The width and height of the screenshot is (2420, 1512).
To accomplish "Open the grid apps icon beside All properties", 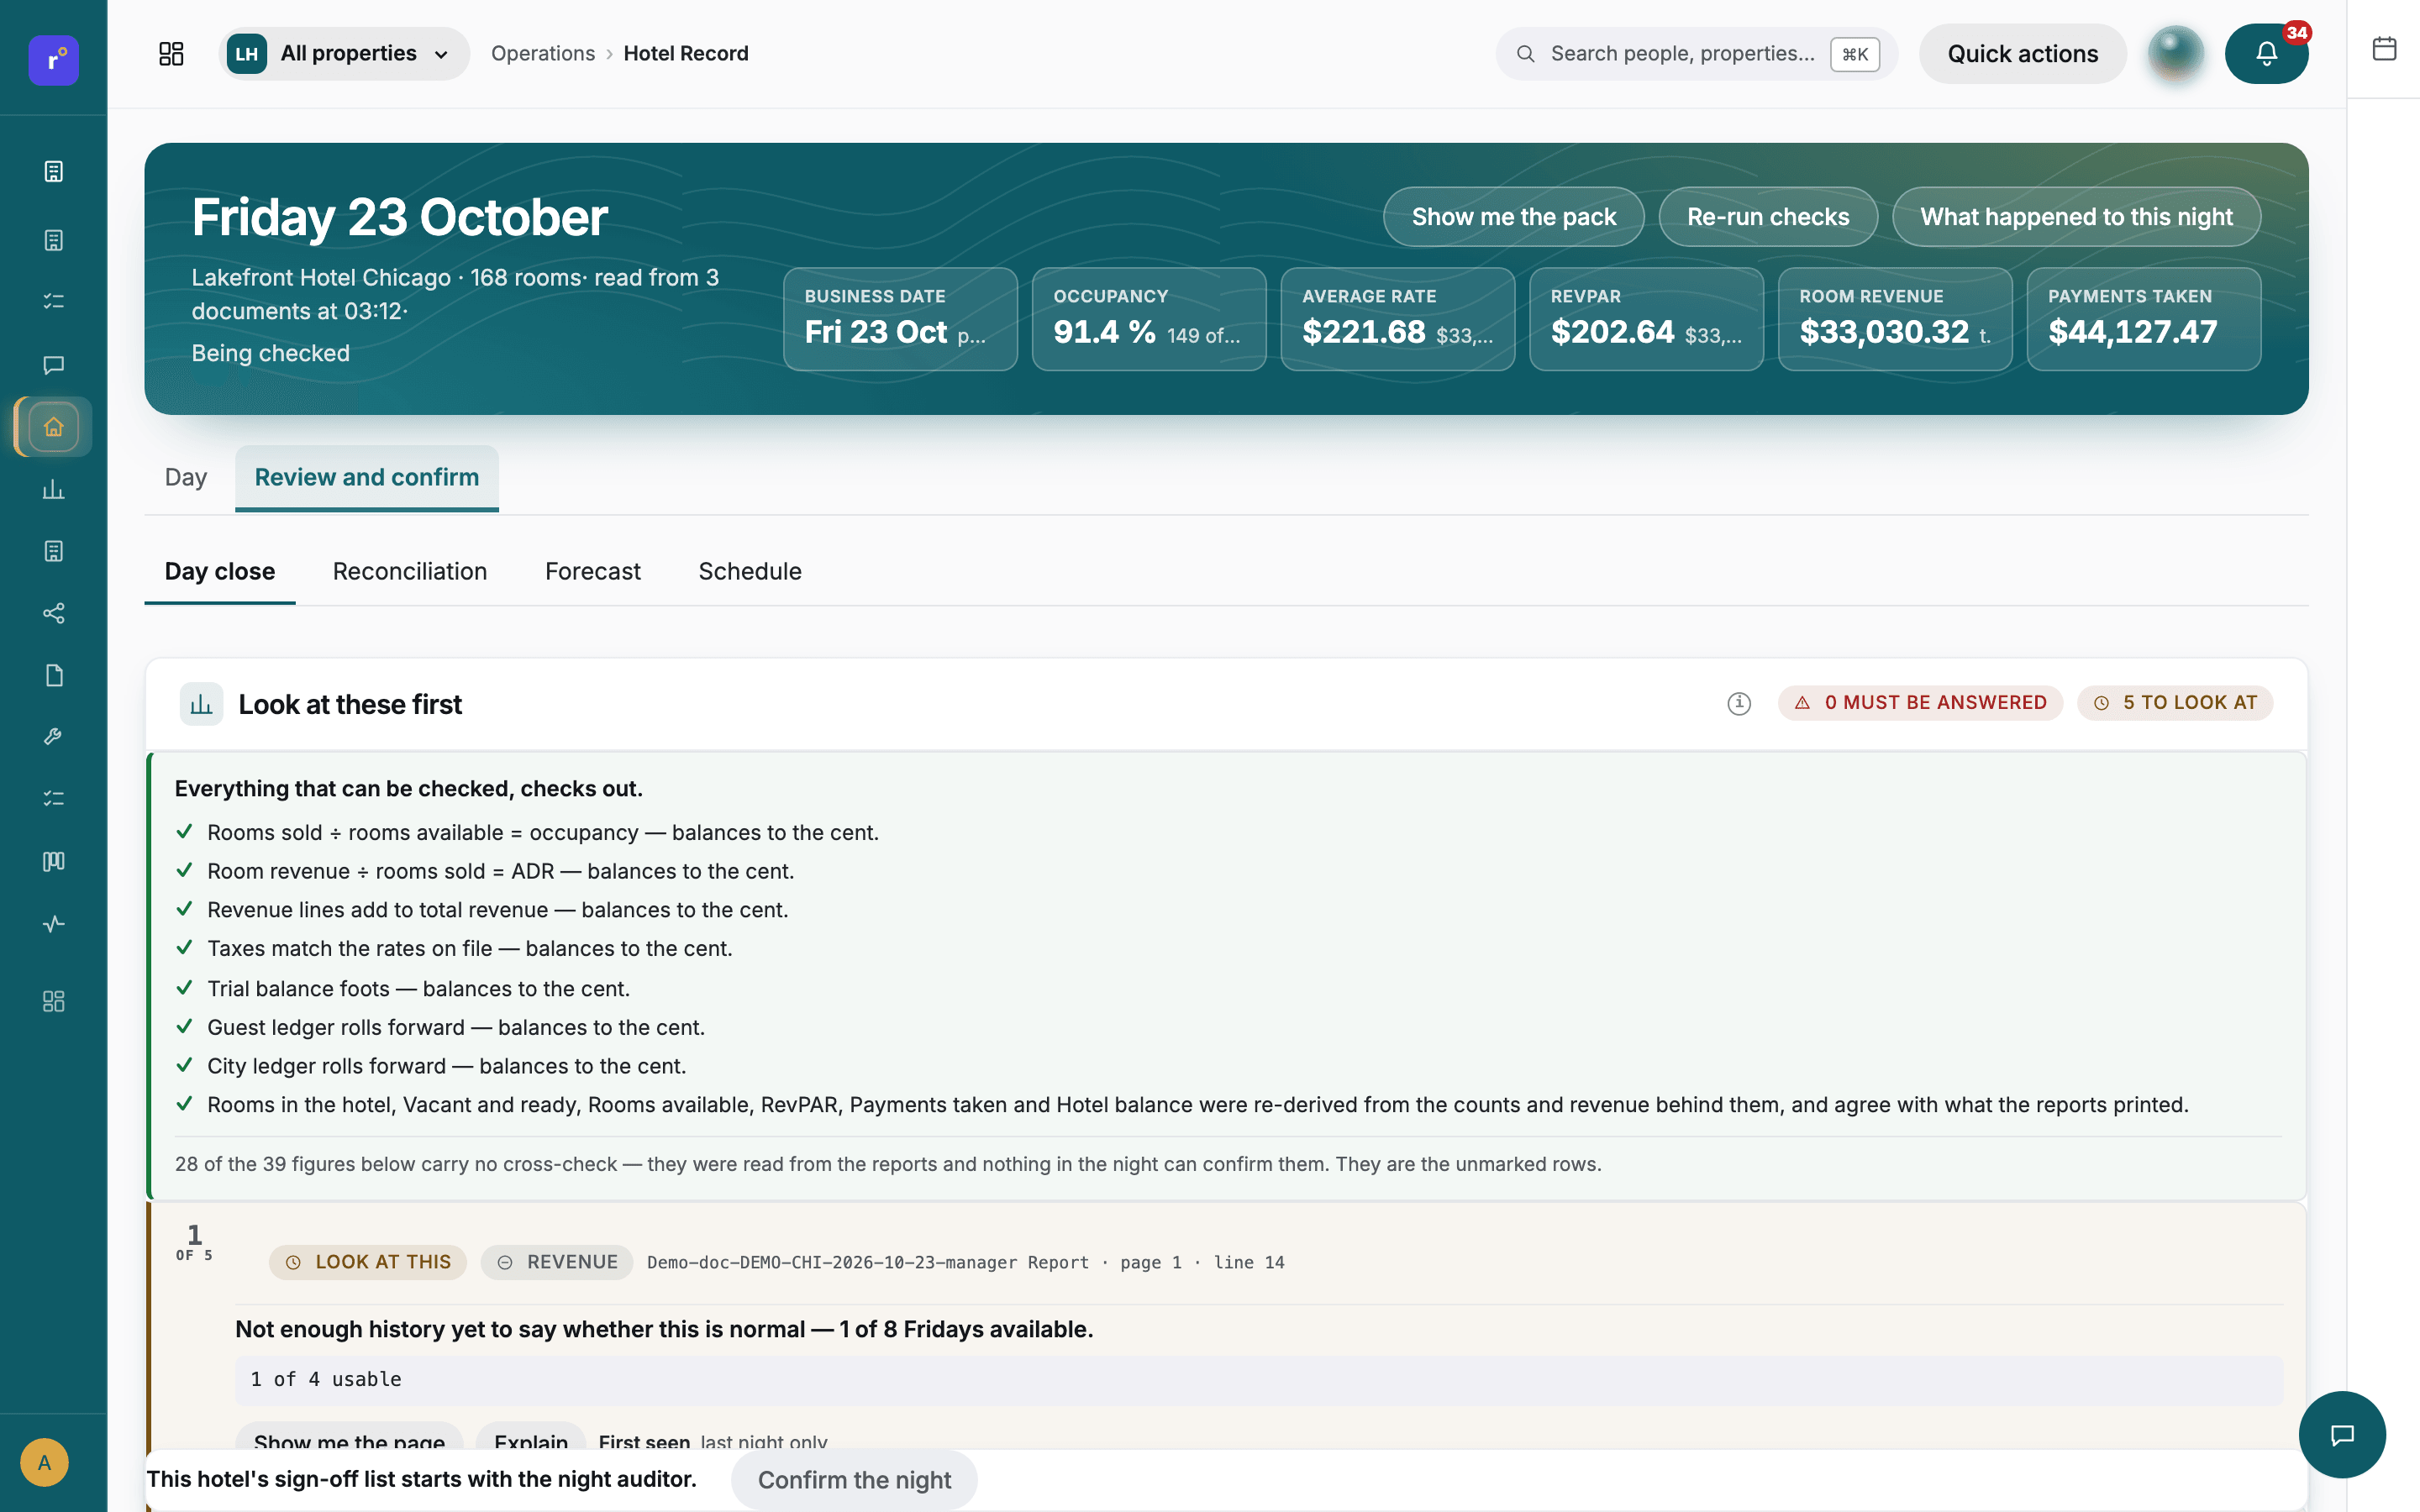I will coord(171,54).
